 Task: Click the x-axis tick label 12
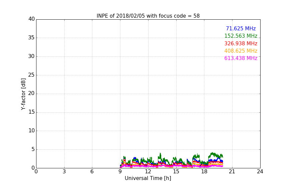pyautogui.click(x=148, y=172)
